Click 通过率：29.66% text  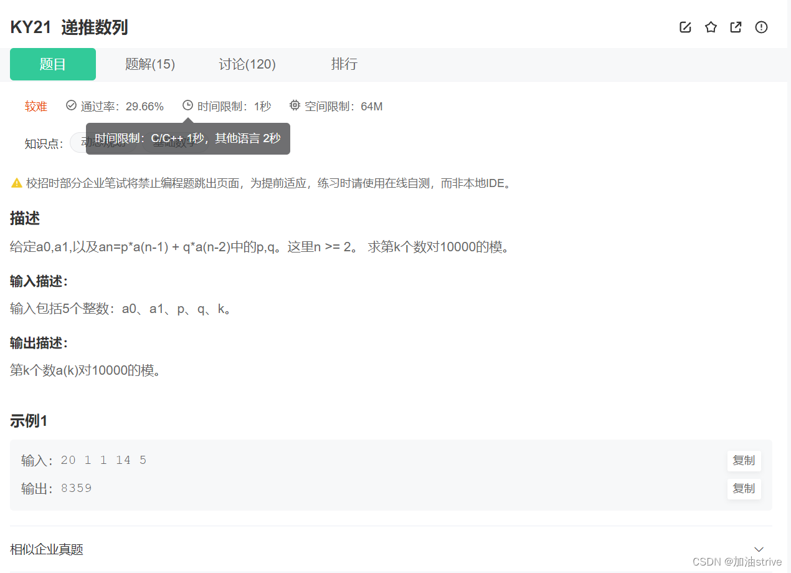[122, 107]
